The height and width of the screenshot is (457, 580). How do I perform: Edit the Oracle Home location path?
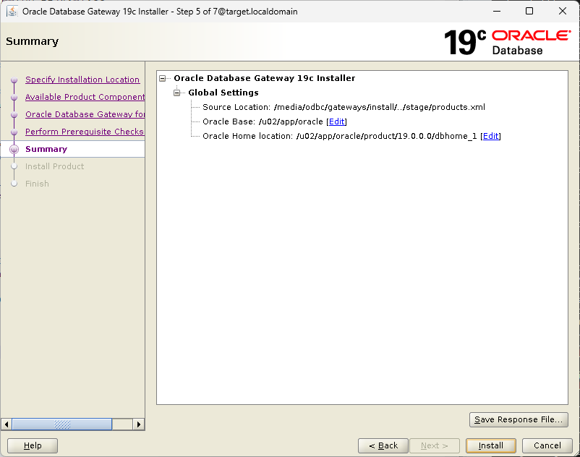(x=491, y=136)
